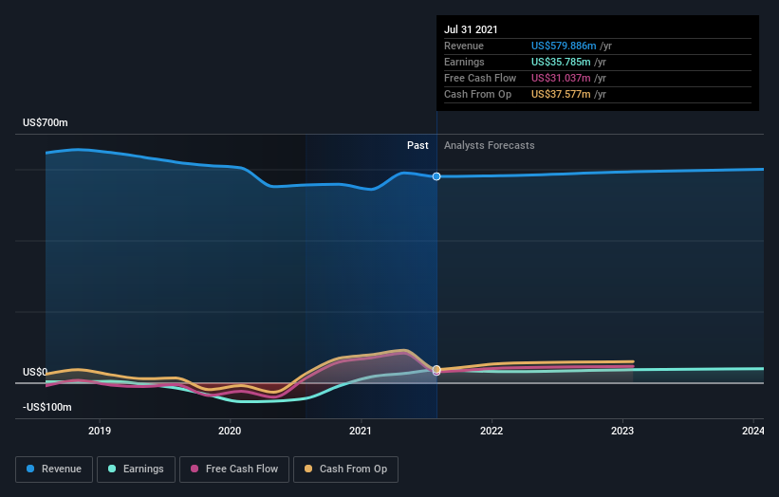
Task: Toggle the Cash From Op legend button
Action: coord(345,469)
